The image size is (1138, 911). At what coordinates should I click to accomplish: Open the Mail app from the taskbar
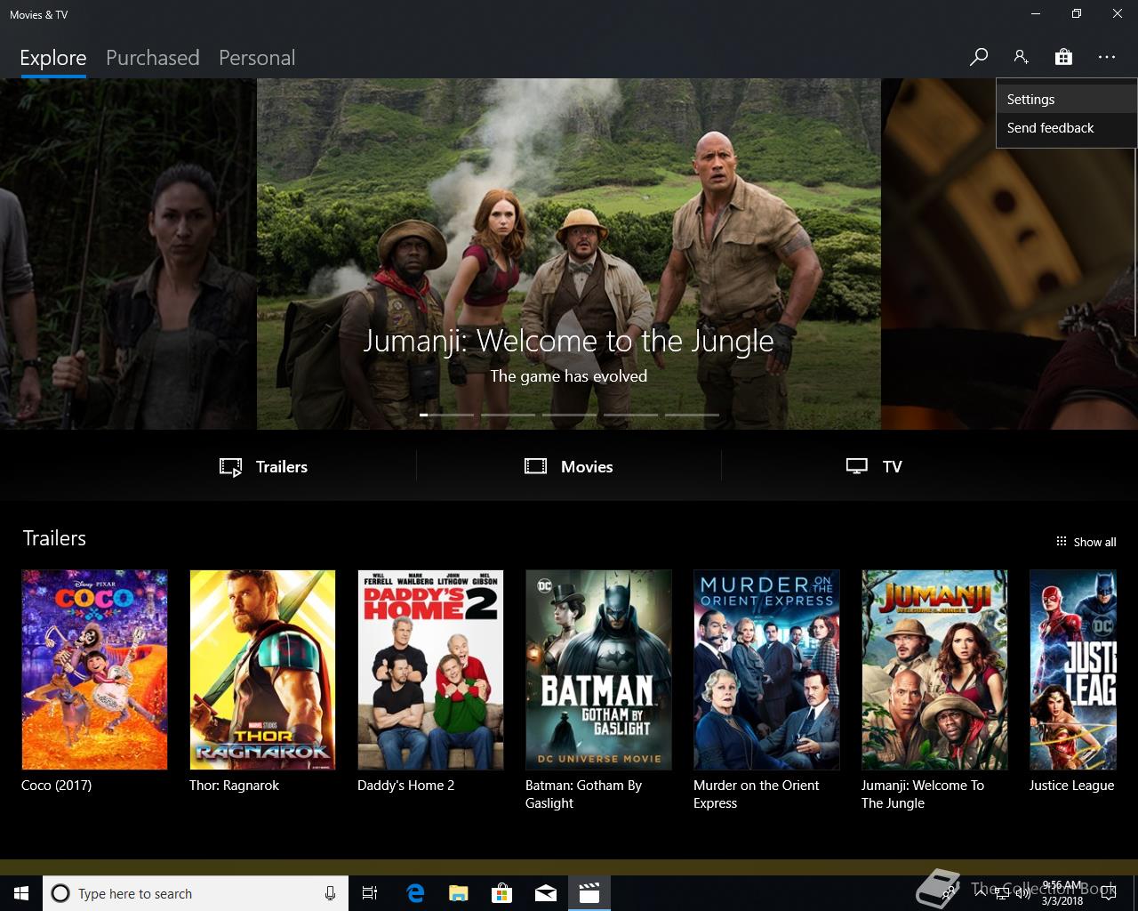tap(546, 893)
